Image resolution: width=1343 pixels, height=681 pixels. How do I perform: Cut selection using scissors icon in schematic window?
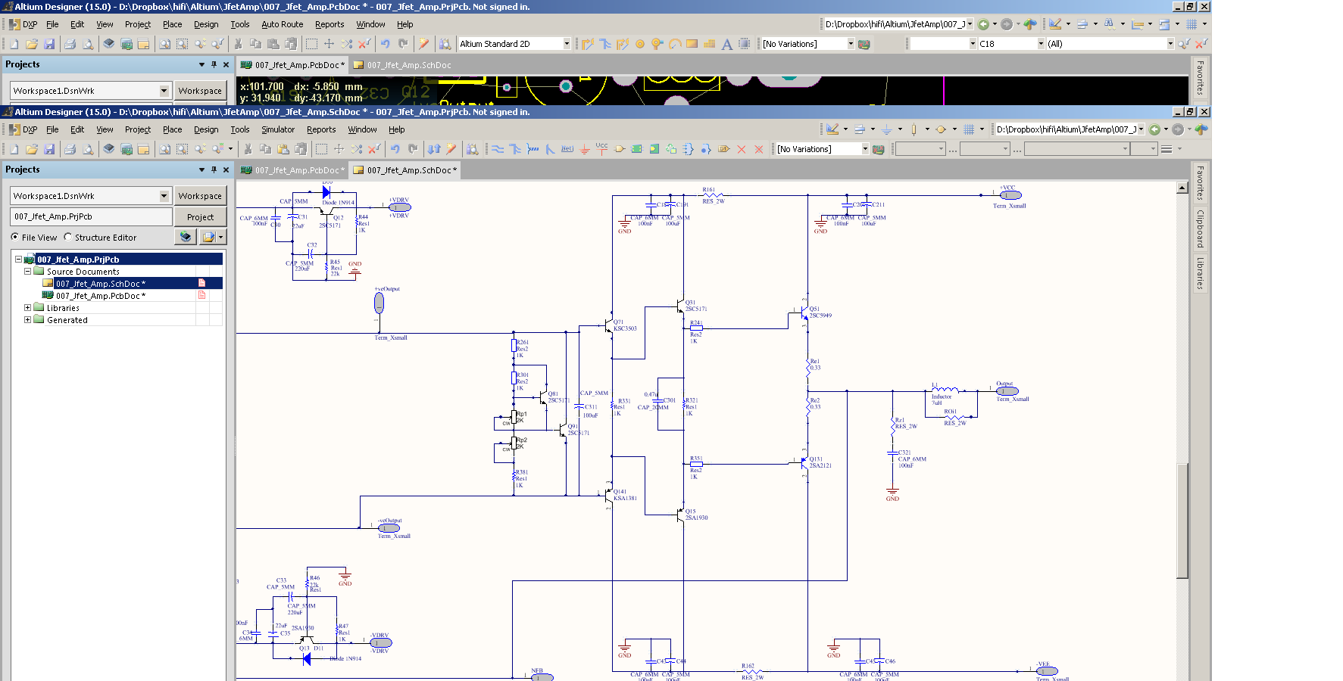coord(248,149)
